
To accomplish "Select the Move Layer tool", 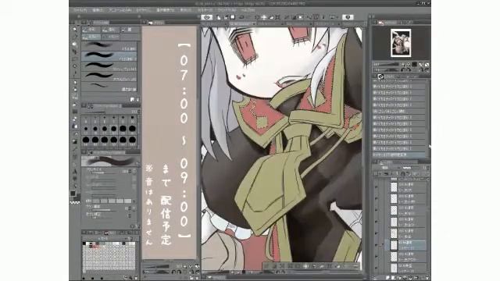I will click(75, 52).
